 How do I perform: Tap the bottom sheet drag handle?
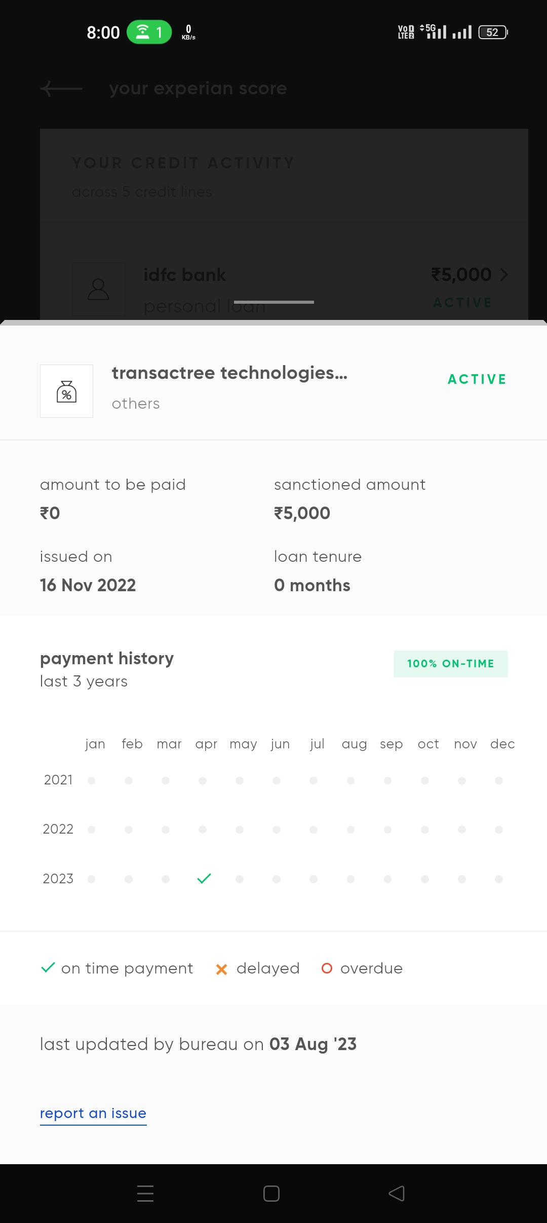coord(273,302)
